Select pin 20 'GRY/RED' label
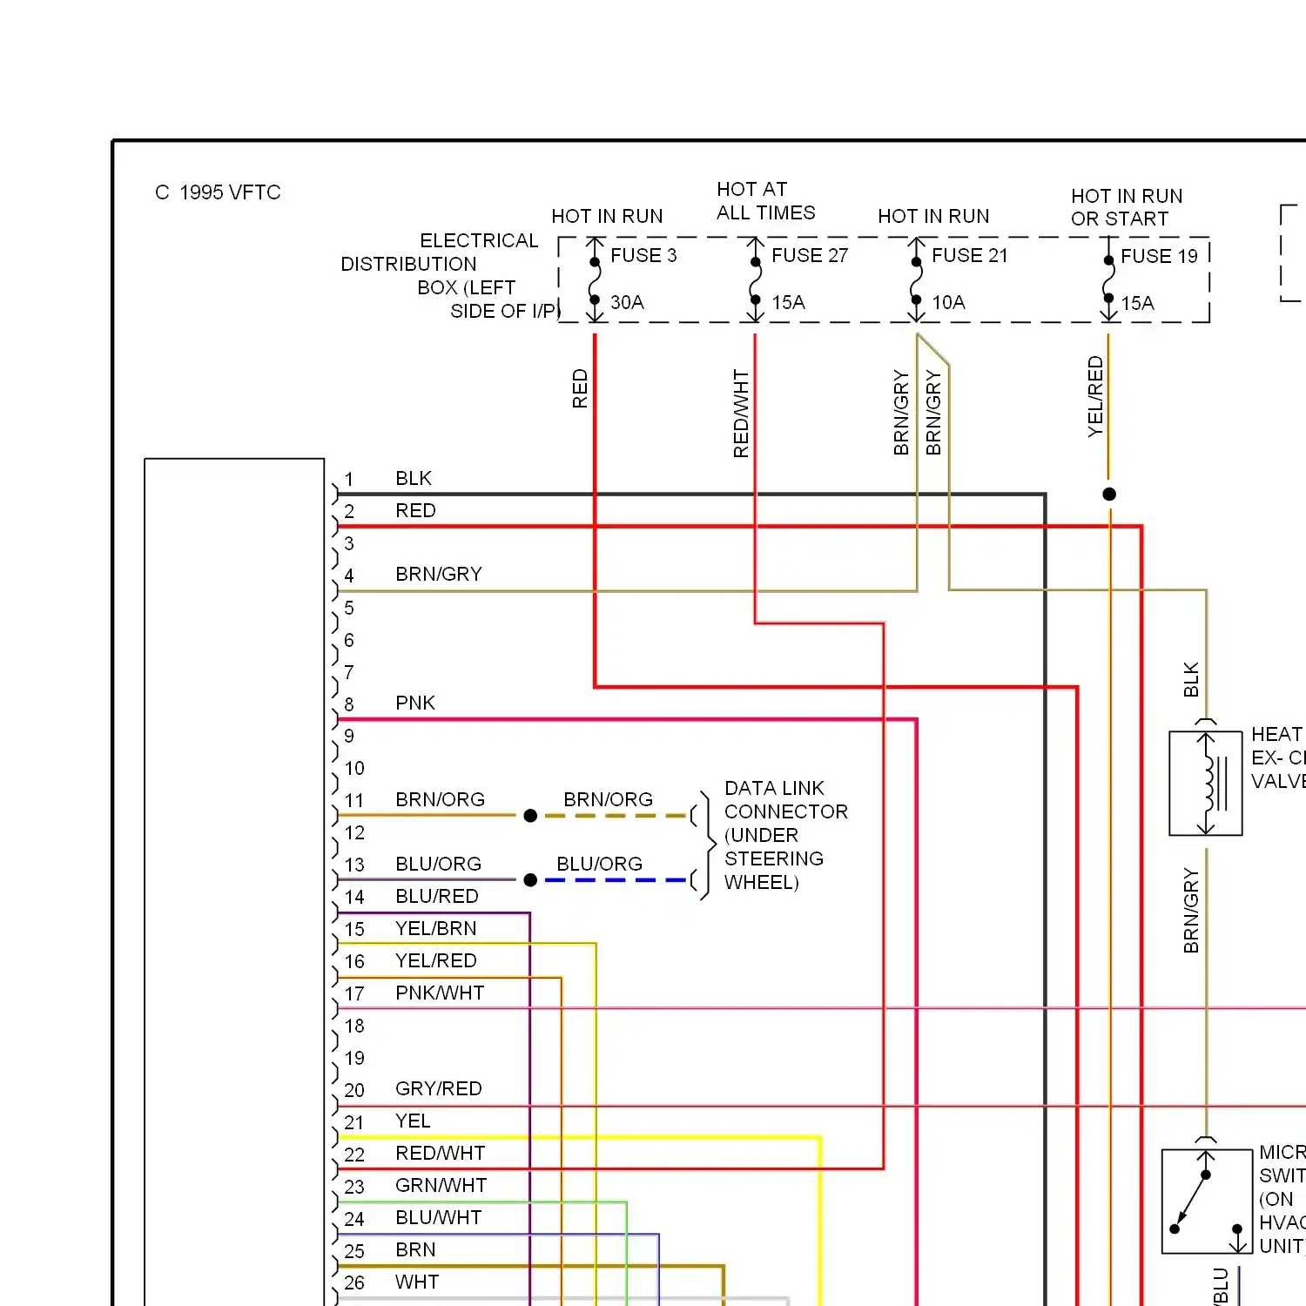 [x=439, y=1088]
